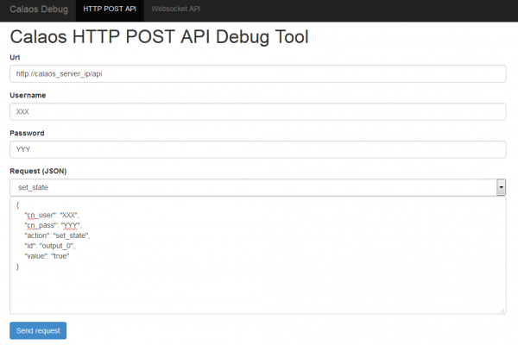Focus the Url input field
This screenshot has height=345, width=518.
(x=257, y=73)
